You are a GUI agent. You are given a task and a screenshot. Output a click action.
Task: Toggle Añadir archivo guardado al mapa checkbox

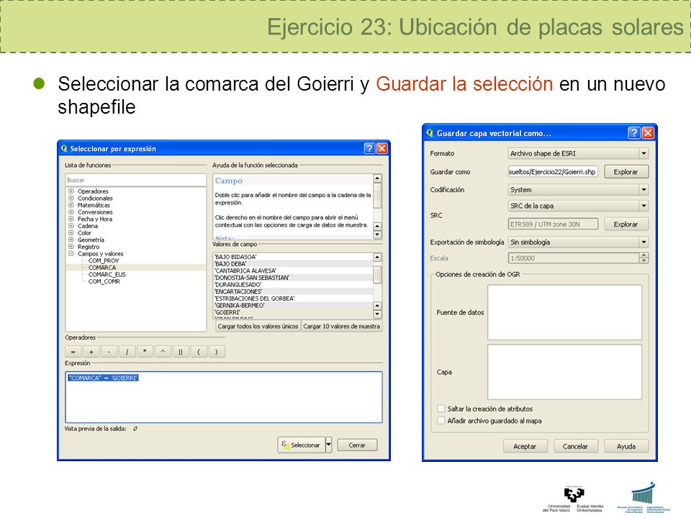pyautogui.click(x=441, y=421)
